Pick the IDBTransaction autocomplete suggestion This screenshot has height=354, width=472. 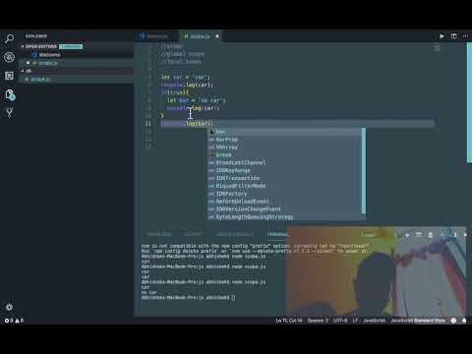284,178
